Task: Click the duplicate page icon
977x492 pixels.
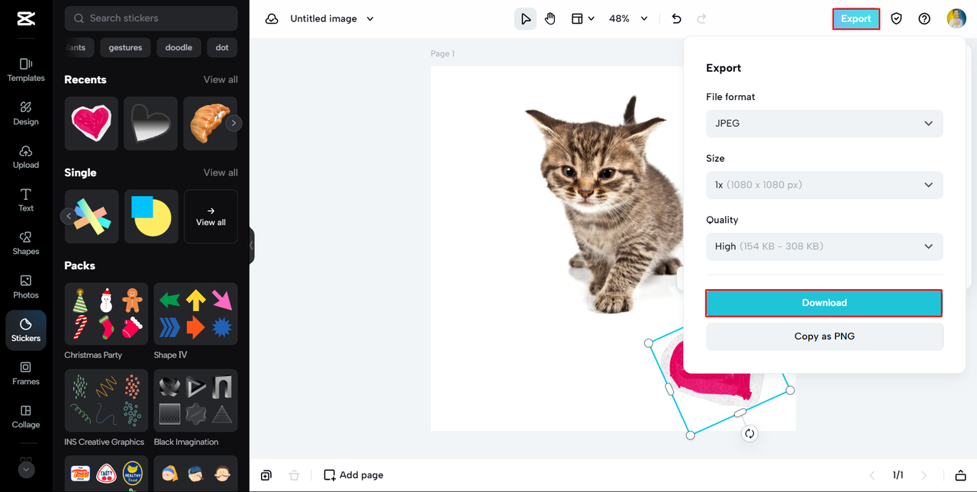Action: coord(266,475)
